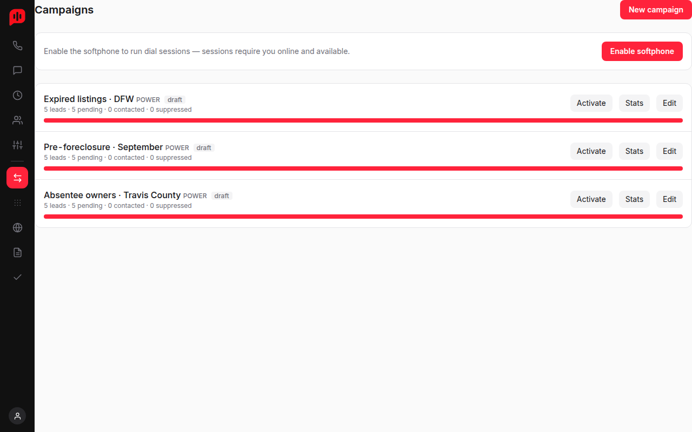Open the clock history sidebar icon

tap(17, 96)
